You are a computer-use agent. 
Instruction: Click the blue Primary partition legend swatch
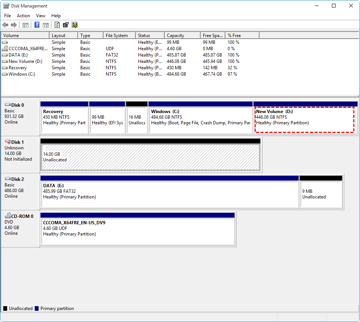pos(37,309)
